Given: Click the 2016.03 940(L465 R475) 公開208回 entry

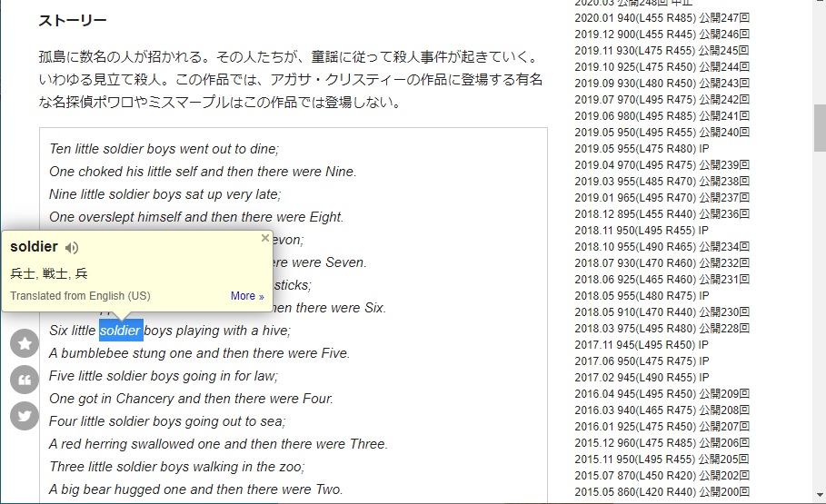Looking at the screenshot, I should point(662,410).
